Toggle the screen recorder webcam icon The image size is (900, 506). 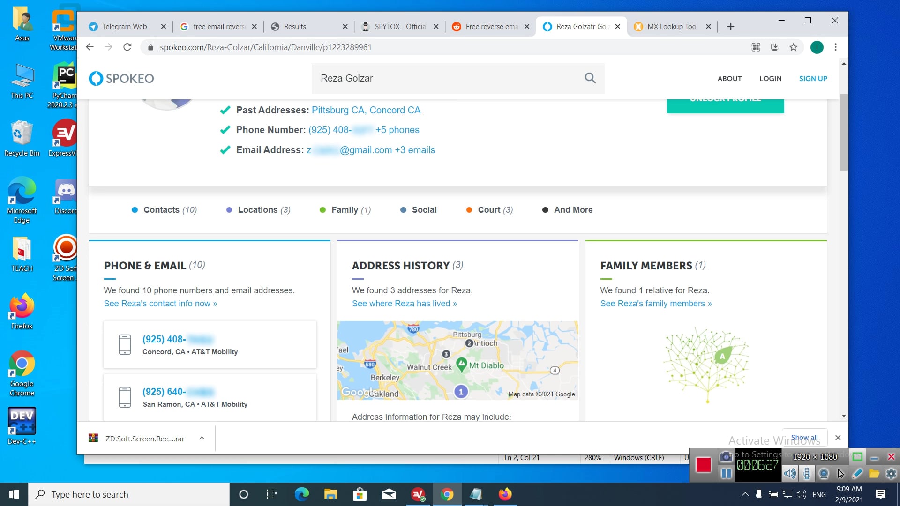(x=824, y=474)
